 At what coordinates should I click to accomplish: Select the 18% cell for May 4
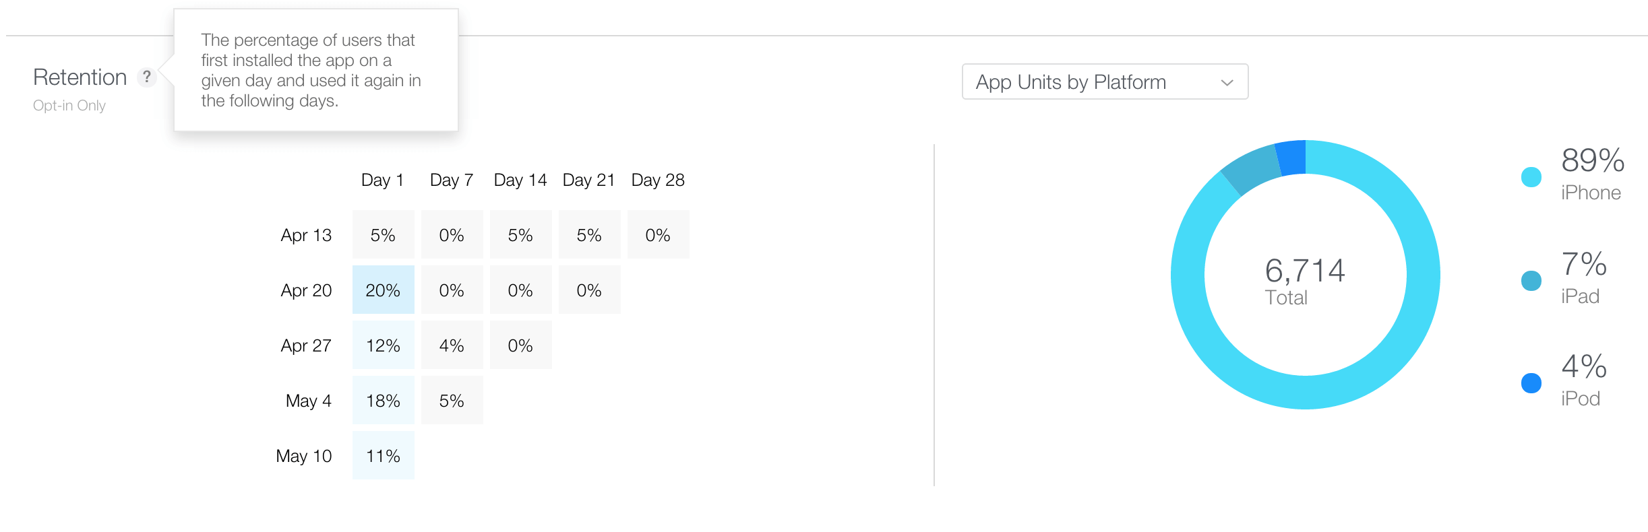383,400
